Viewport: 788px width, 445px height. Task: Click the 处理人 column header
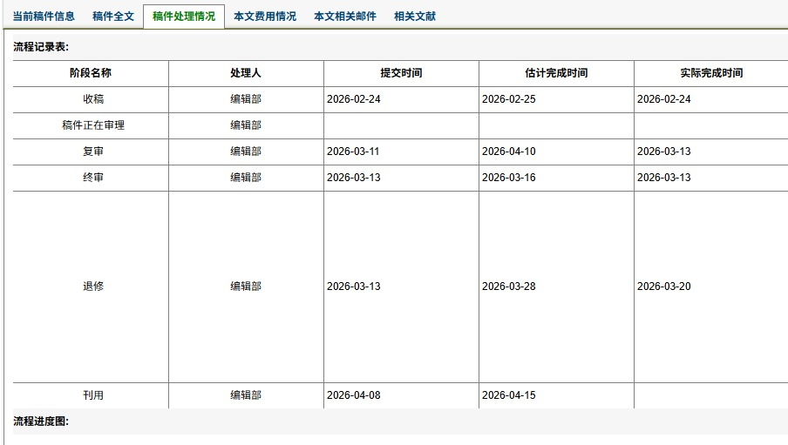pyautogui.click(x=246, y=73)
